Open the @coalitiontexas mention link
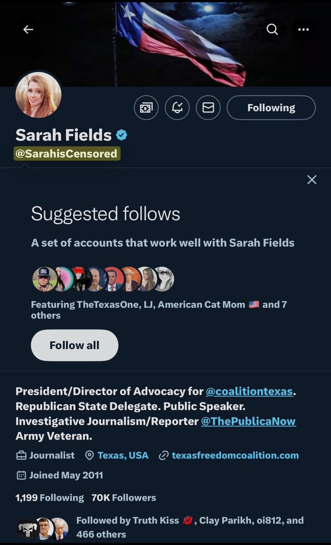 tap(249, 391)
